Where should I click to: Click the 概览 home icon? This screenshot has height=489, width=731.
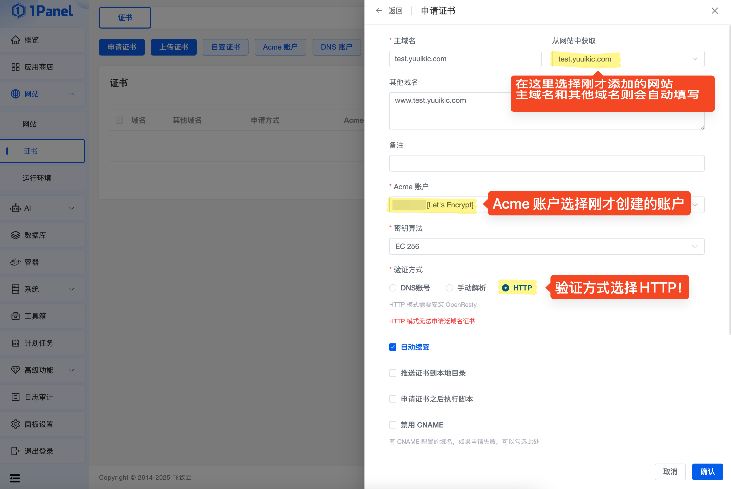(15, 40)
